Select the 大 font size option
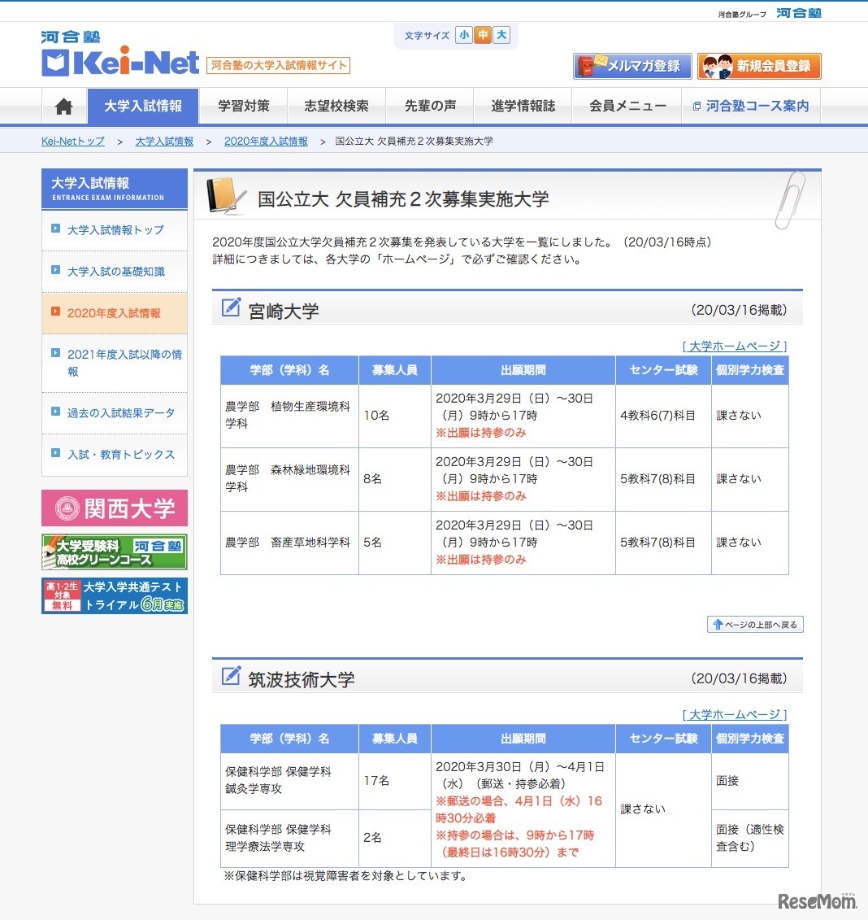 tap(502, 35)
